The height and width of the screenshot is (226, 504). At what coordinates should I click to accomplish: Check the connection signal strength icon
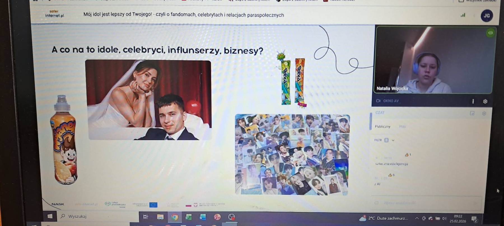[x=463, y=15]
